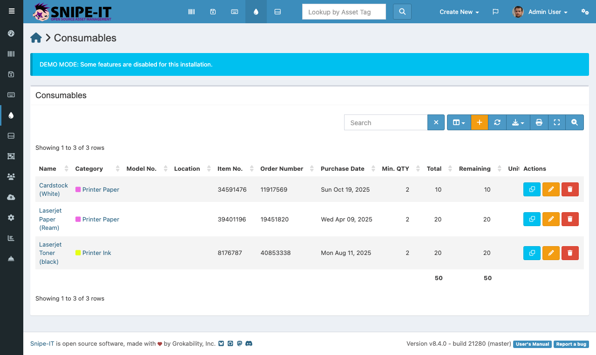Open Predefined Kits icon in sidebar
This screenshot has width=596, height=355.
11,156
